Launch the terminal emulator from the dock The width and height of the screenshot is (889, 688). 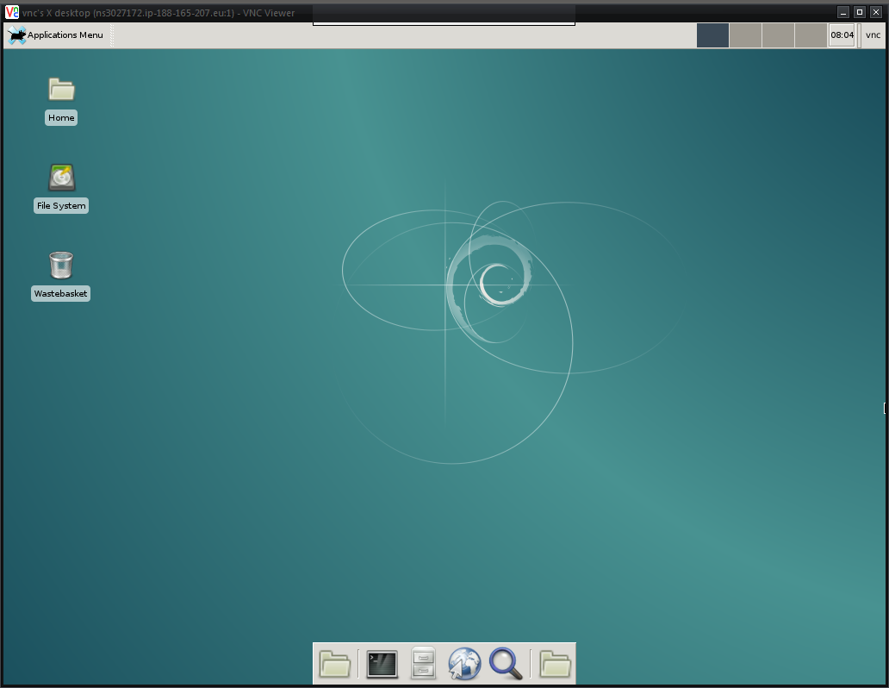pyautogui.click(x=382, y=664)
